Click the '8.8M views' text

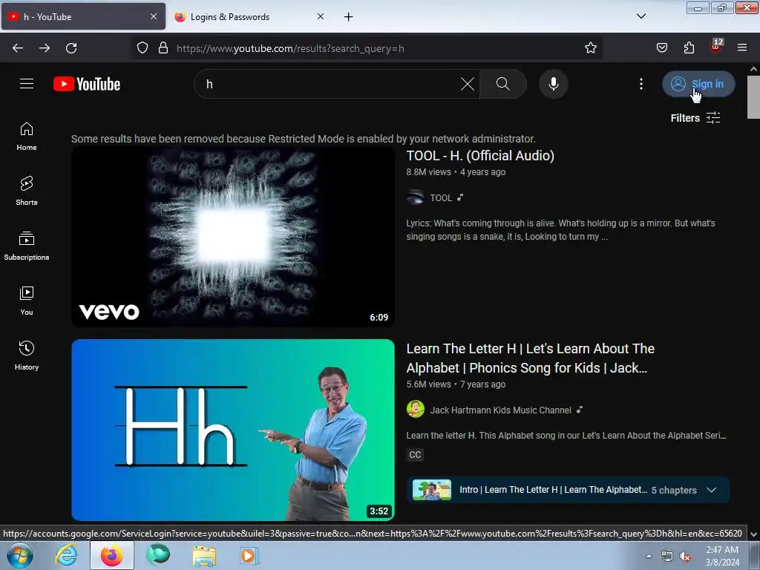coord(428,172)
